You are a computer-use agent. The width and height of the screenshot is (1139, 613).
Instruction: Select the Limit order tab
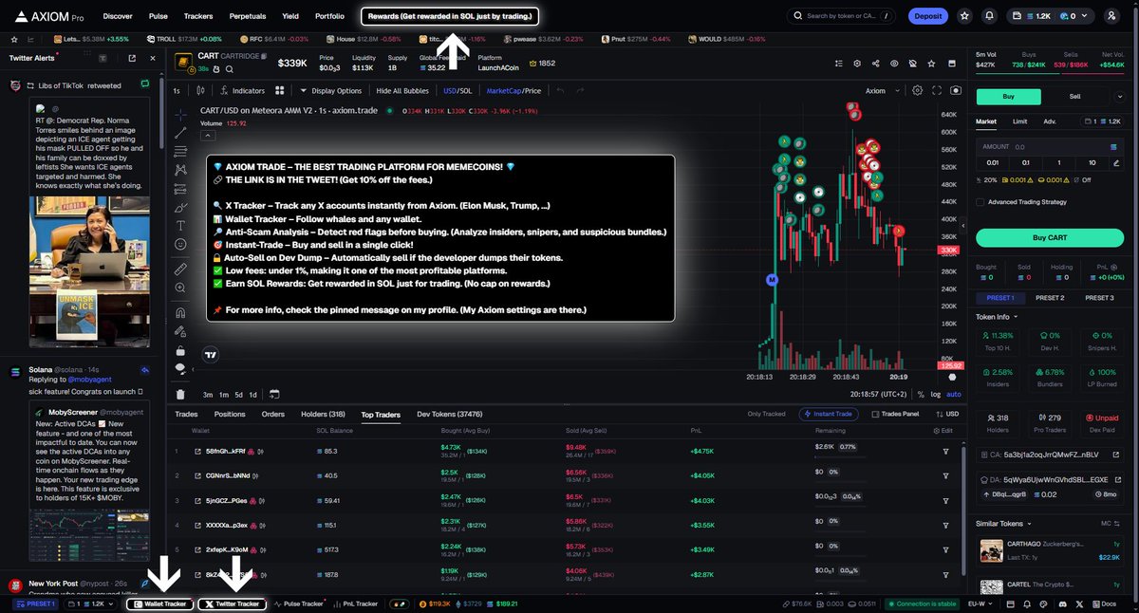coord(1019,121)
